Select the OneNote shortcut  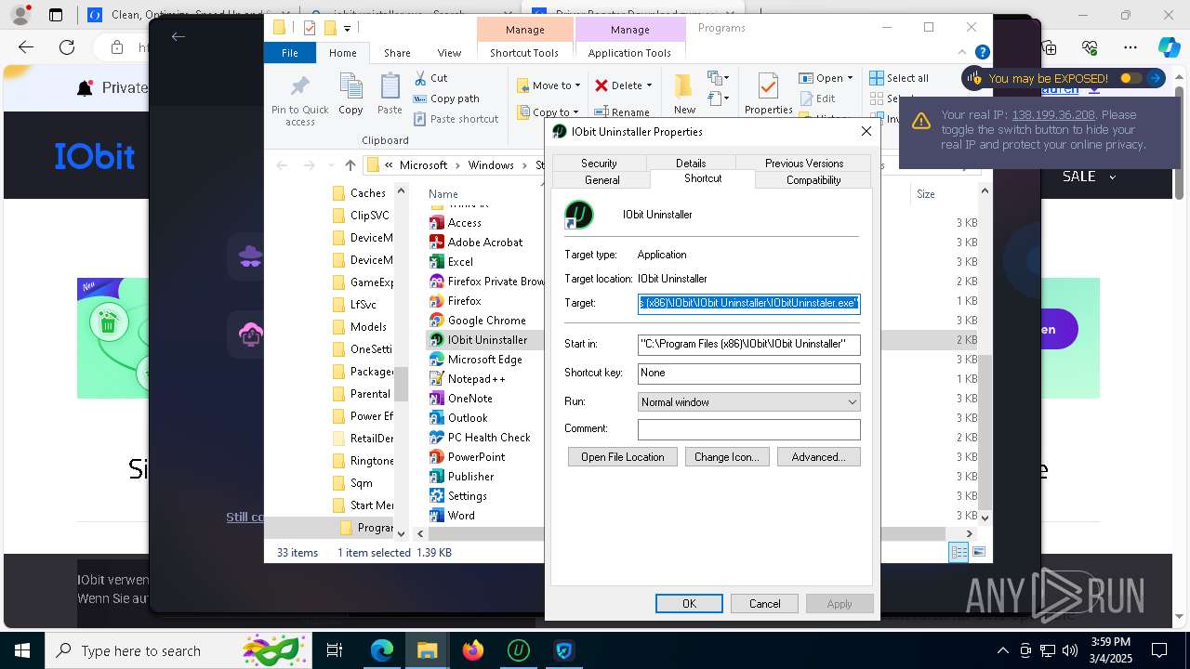point(461,399)
